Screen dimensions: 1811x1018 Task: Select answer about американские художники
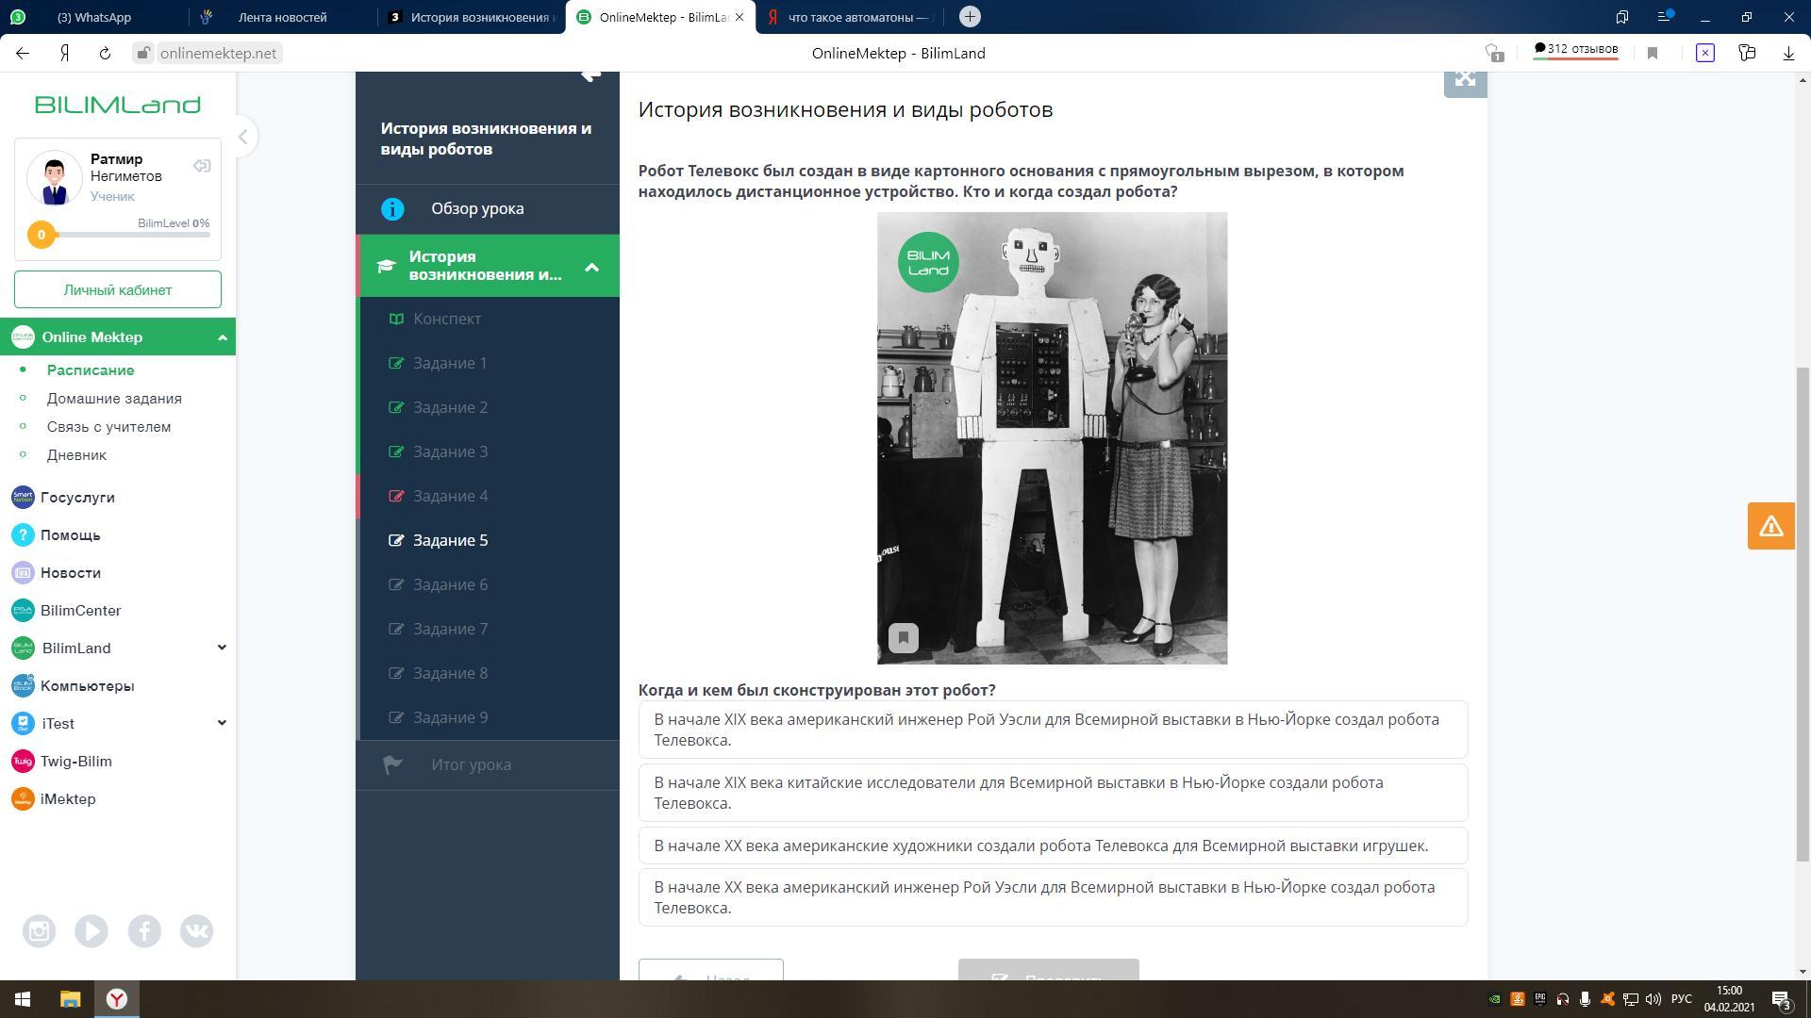coord(1052,846)
